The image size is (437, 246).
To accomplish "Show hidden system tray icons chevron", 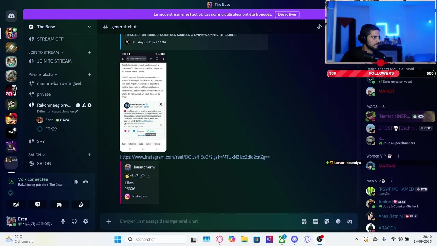I will tap(357, 239).
